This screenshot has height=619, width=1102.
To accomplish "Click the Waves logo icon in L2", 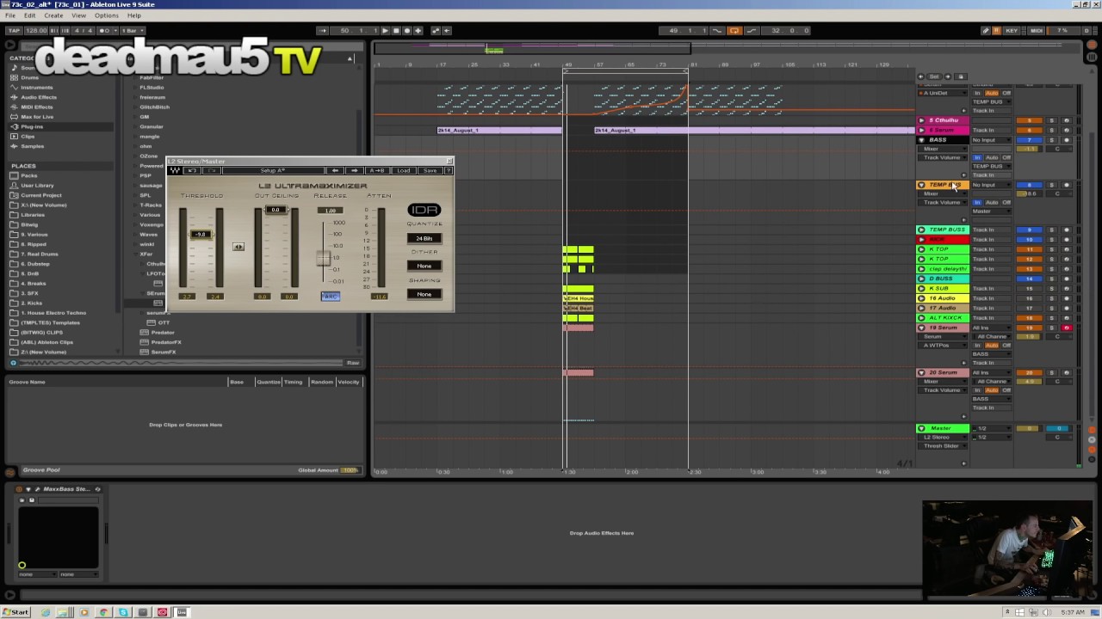I will (x=175, y=170).
